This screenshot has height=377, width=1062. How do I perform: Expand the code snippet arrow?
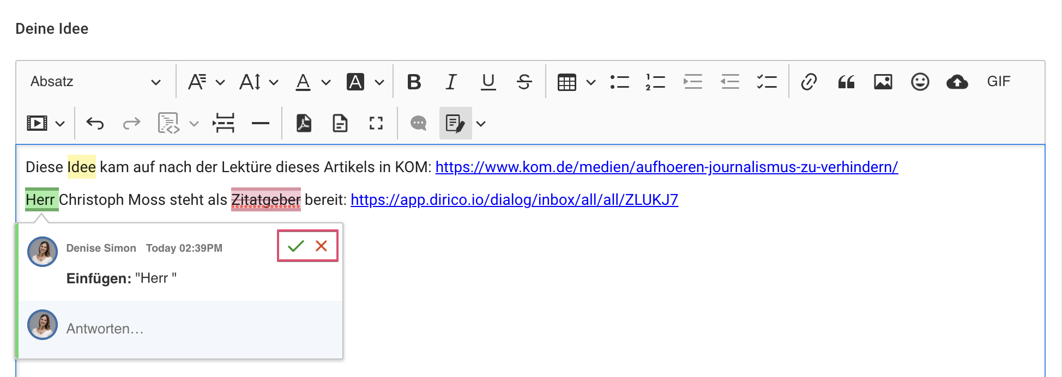(194, 124)
